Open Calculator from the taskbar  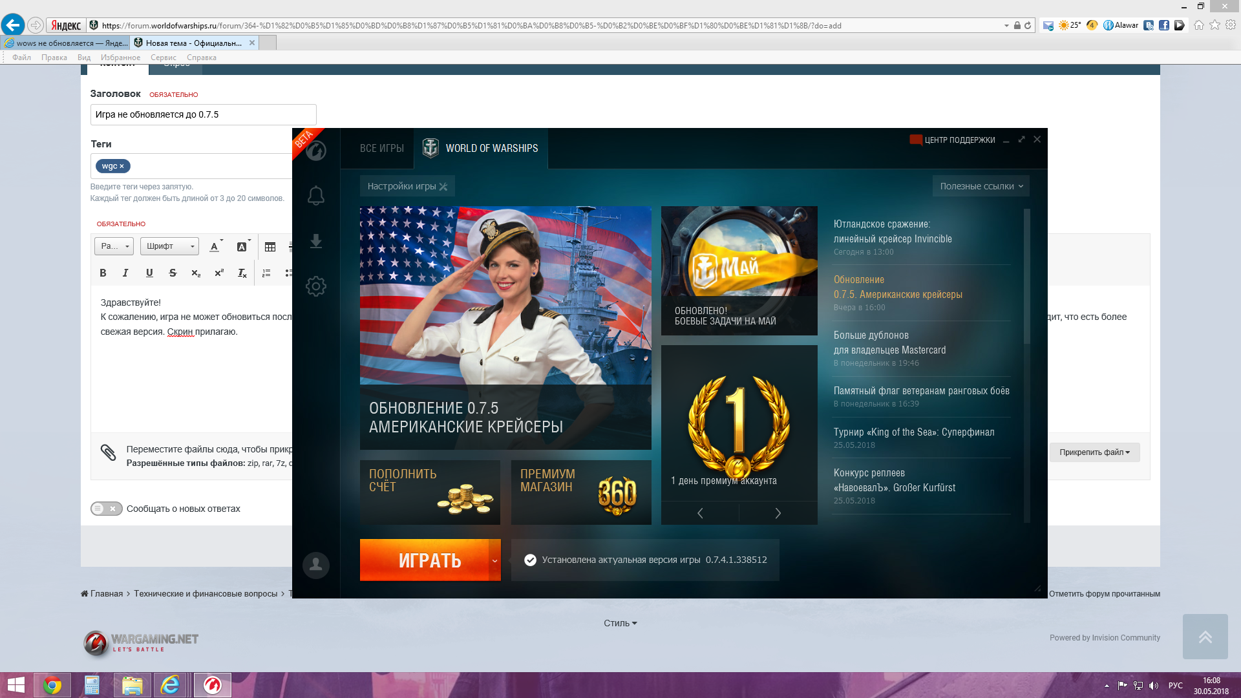point(92,685)
